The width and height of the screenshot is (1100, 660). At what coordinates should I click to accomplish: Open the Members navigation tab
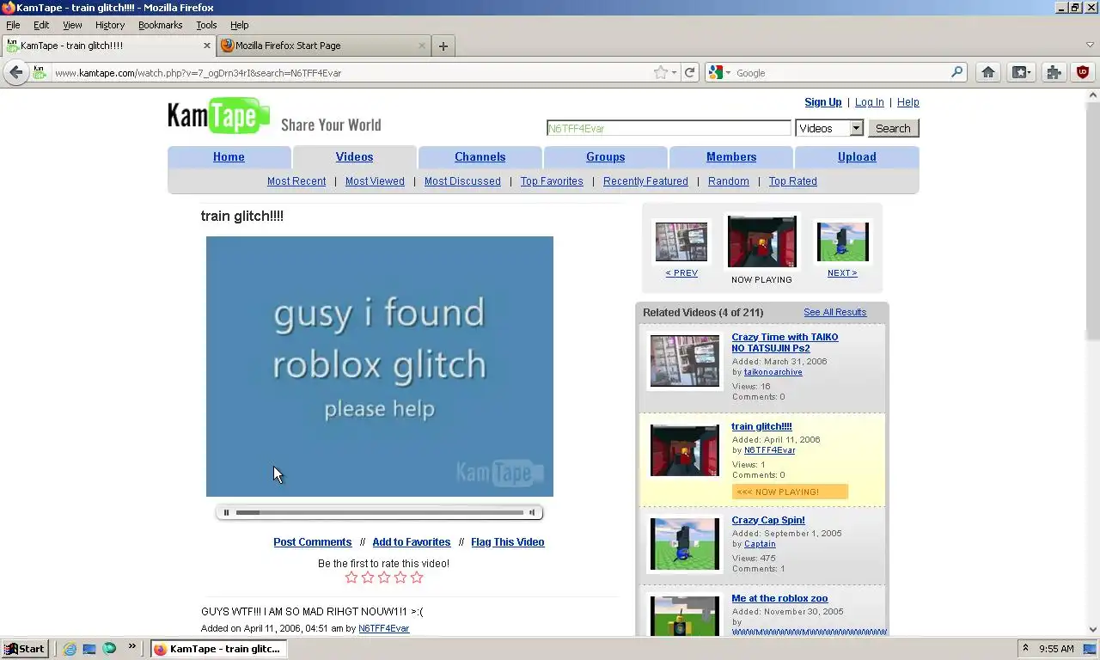pos(731,157)
